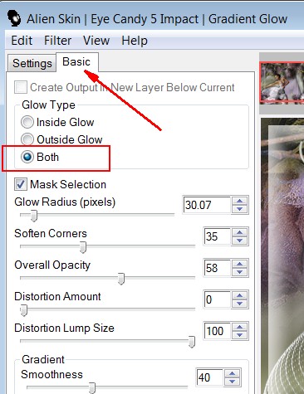Decrease Glow Radius with down arrow
Image resolution: width=304 pixels, height=394 pixels.
(x=240, y=209)
